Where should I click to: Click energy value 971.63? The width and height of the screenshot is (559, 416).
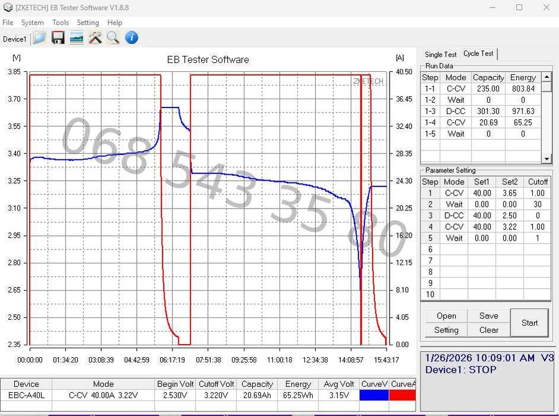[x=523, y=111]
